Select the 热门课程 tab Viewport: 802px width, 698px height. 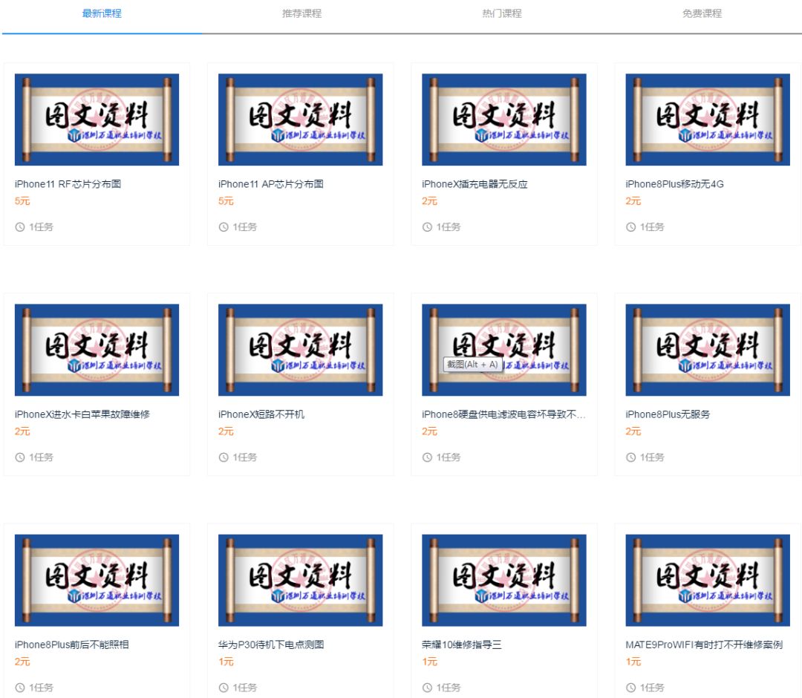[502, 13]
